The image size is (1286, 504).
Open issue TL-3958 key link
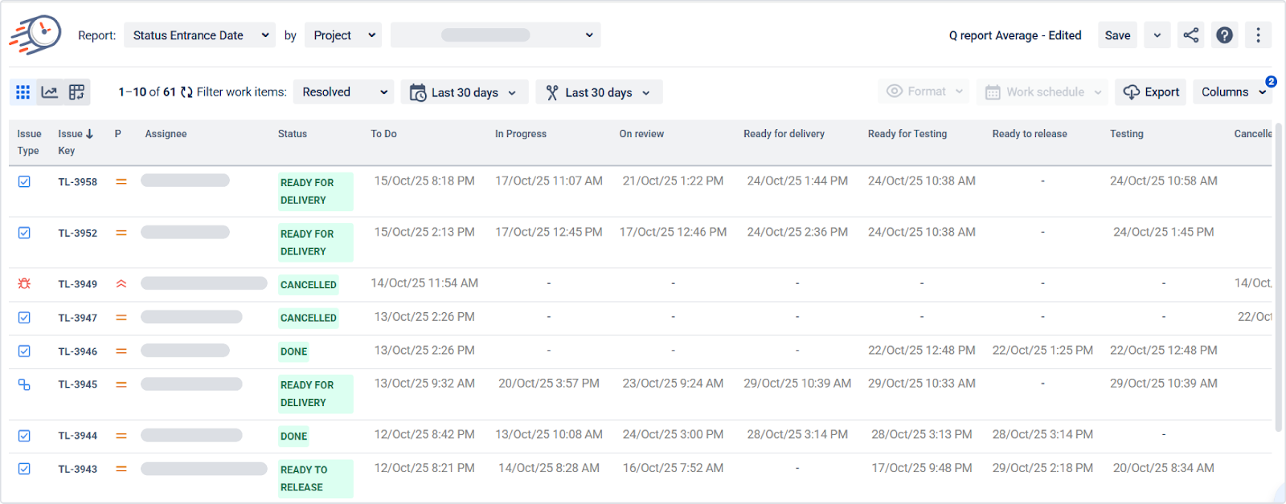78,182
